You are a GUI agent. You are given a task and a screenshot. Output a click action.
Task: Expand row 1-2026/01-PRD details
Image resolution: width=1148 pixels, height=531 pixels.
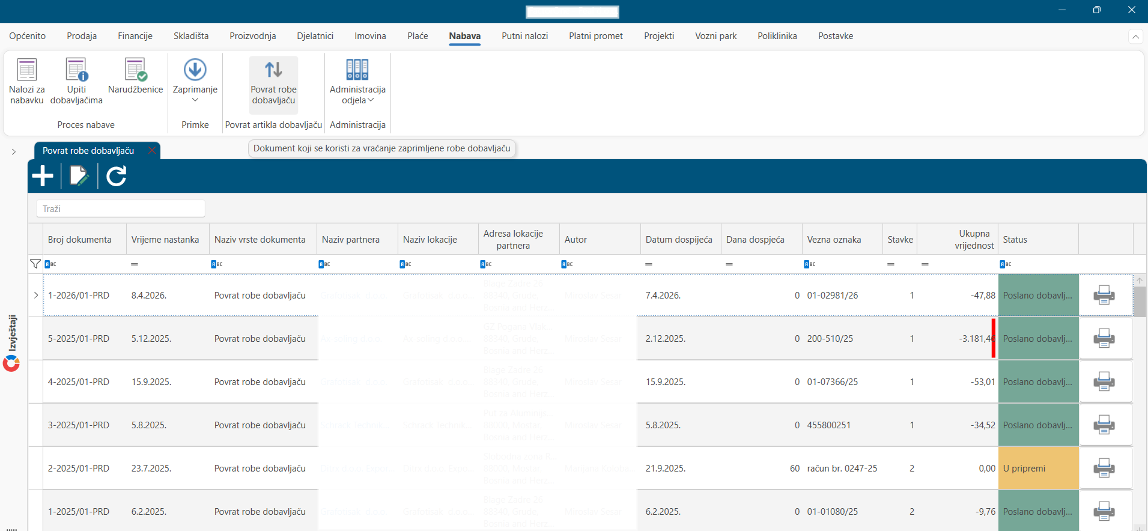[x=36, y=295]
